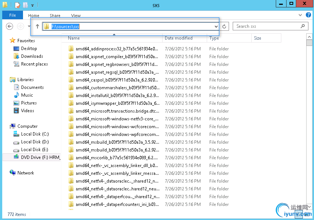This screenshot has height=220, width=314.
Task: Open the View ribbon tab
Action: click(76, 16)
